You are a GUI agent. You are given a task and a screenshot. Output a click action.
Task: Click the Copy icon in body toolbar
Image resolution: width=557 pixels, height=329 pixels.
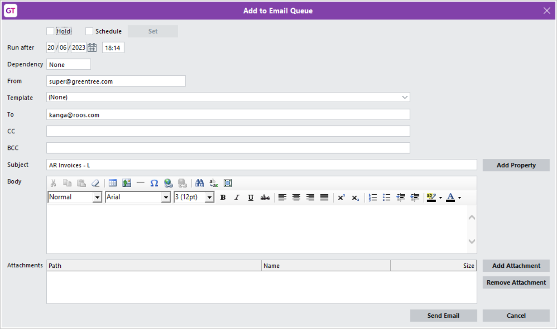pos(67,183)
